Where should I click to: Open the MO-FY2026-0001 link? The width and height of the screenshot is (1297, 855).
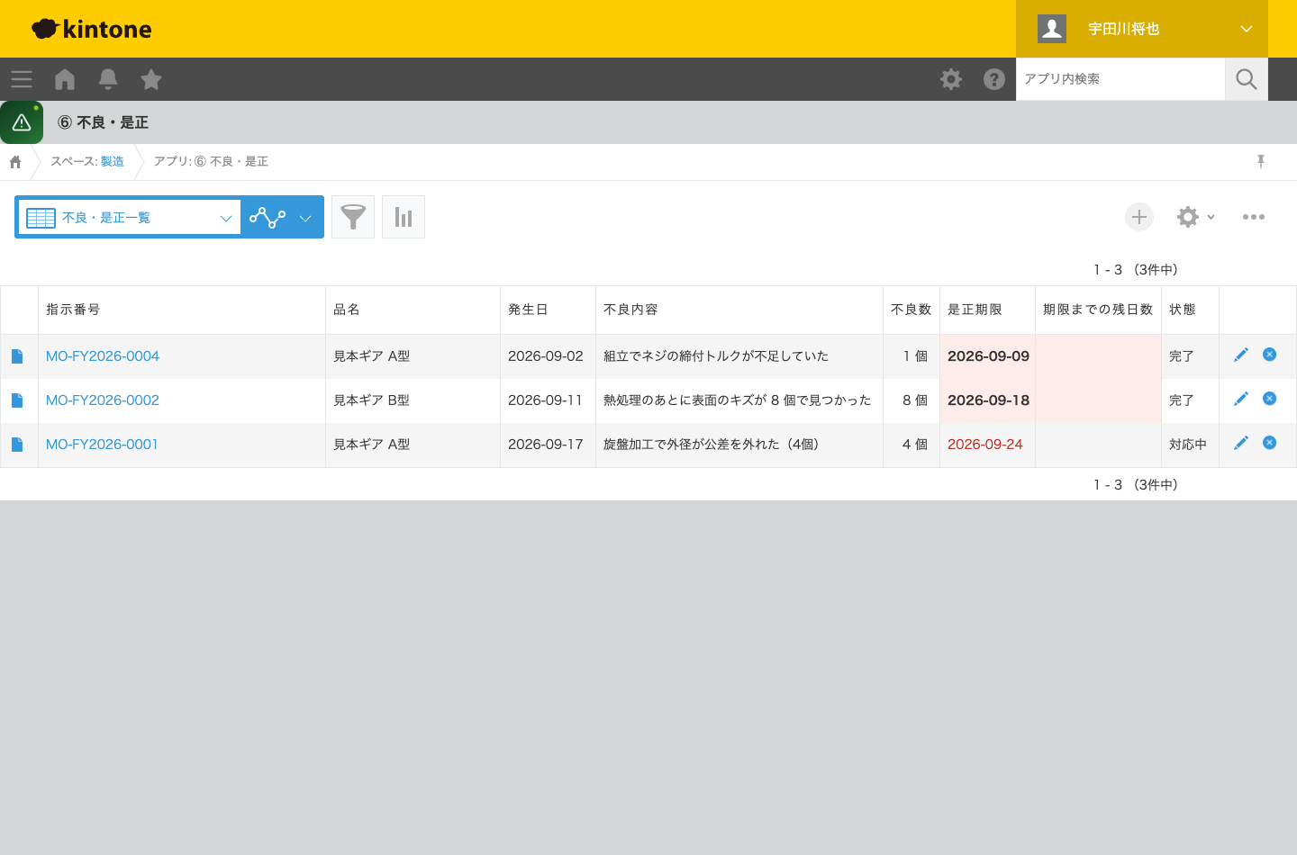tap(102, 445)
